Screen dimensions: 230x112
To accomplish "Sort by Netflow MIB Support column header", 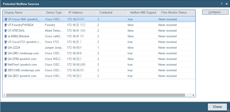I will point(143,13).
